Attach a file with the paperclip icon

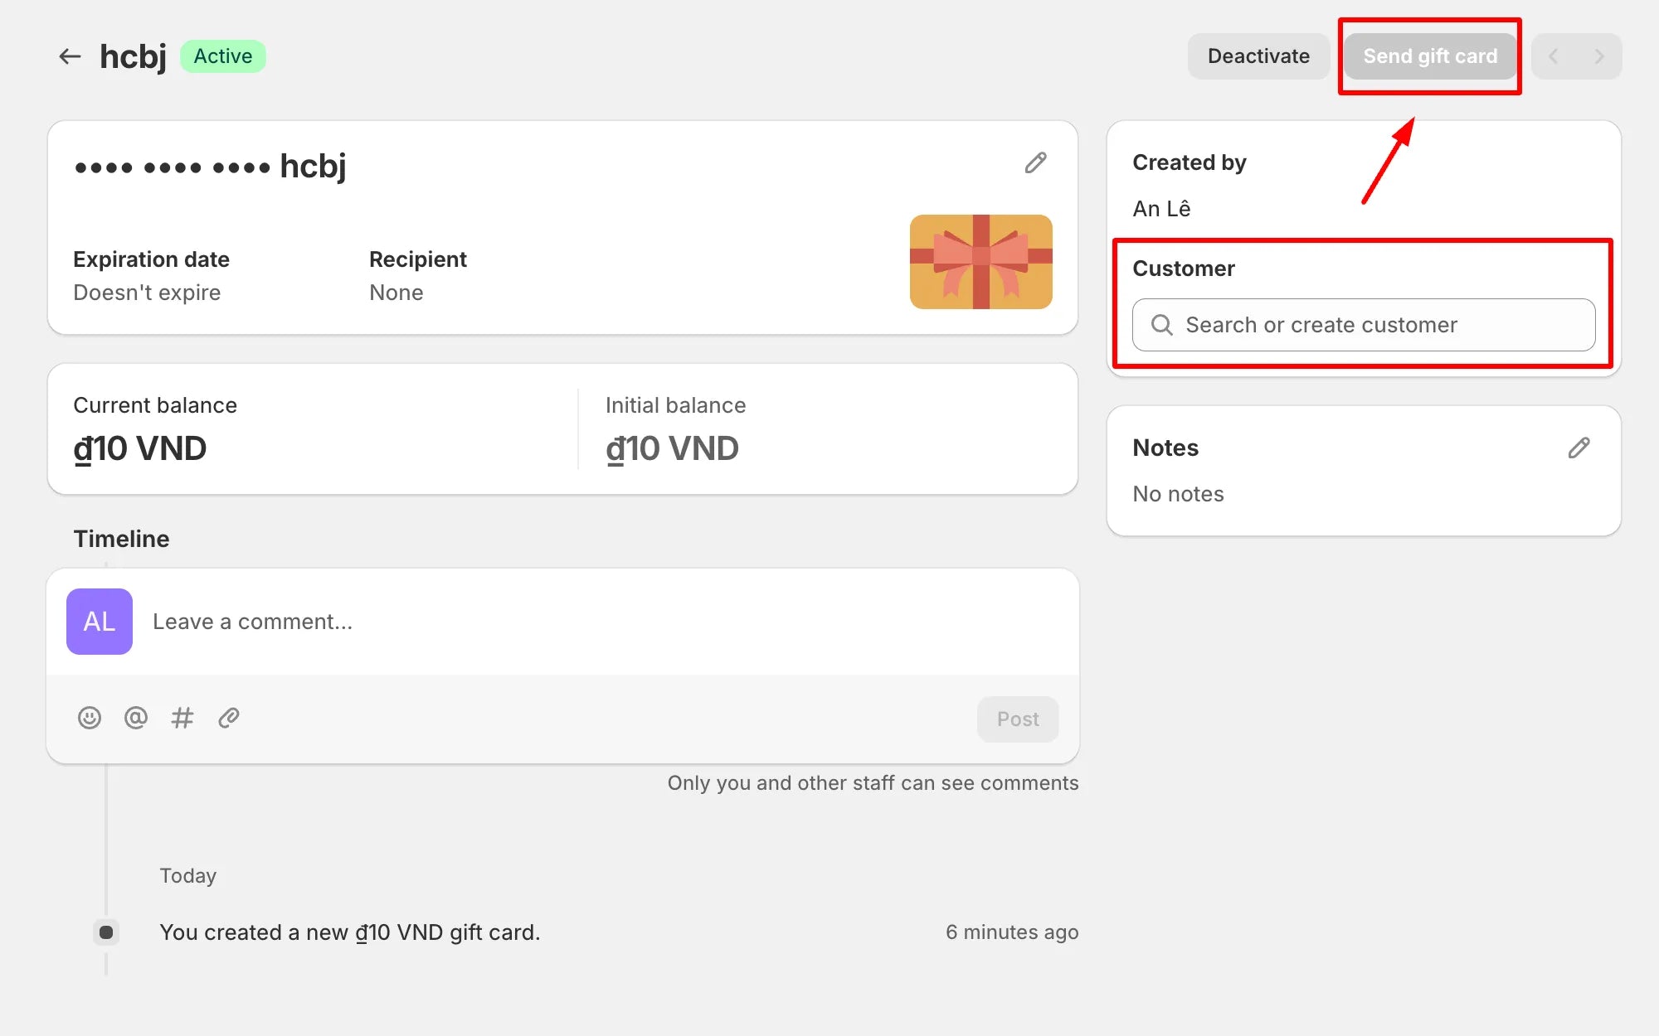click(x=229, y=718)
